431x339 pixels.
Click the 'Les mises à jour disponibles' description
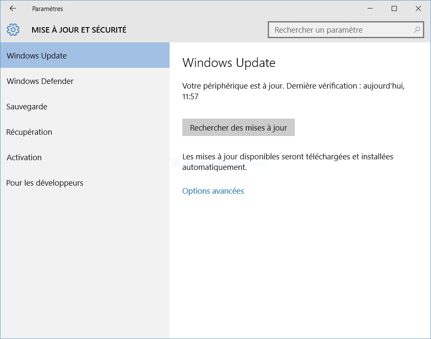pyautogui.click(x=288, y=161)
